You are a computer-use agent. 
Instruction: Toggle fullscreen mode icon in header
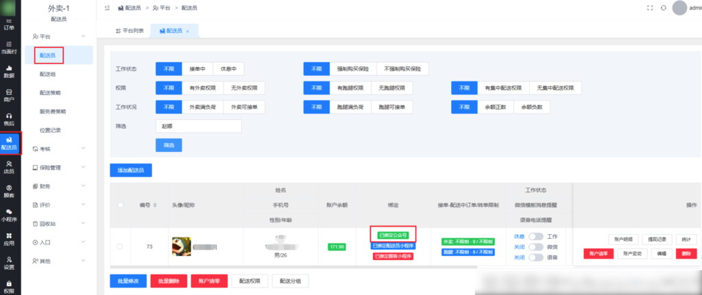pos(650,8)
